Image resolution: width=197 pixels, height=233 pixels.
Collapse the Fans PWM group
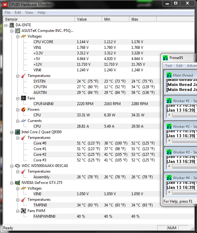point(18,211)
